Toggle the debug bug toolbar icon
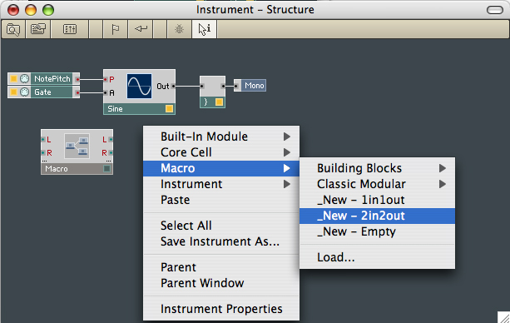This screenshot has height=323, width=510. pyautogui.click(x=179, y=30)
